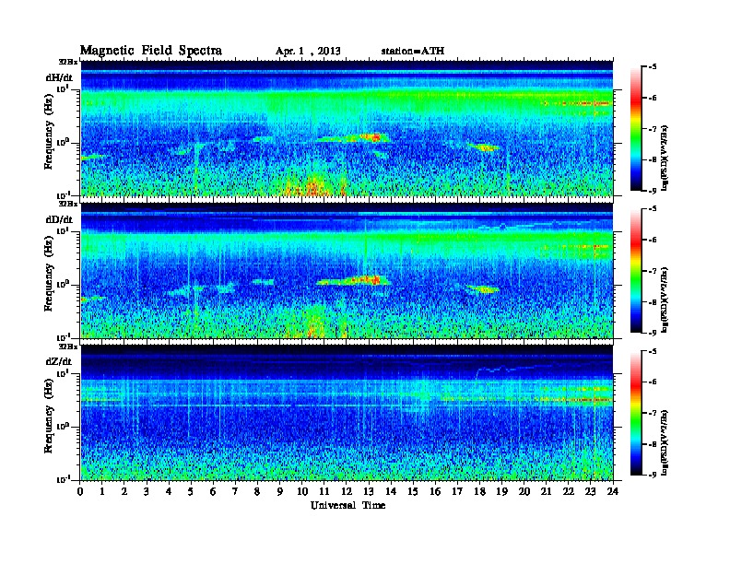Click the dZ/dt panel color bar
Viewport: 730px width, 564px height.
pos(636,413)
